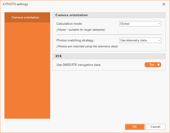Confirm settings with the OK button
170x133 pixels.
[x=135, y=127]
